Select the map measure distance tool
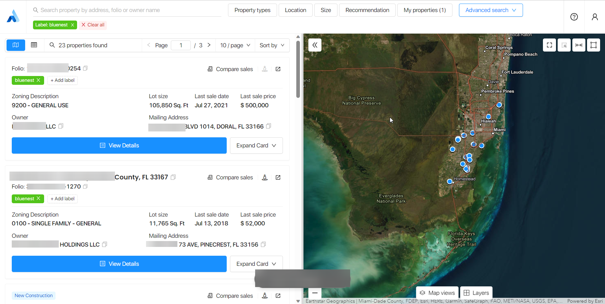 (x=579, y=45)
